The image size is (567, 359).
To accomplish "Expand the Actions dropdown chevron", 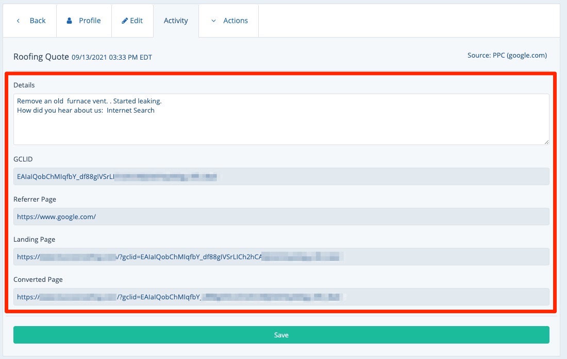I will pos(213,21).
